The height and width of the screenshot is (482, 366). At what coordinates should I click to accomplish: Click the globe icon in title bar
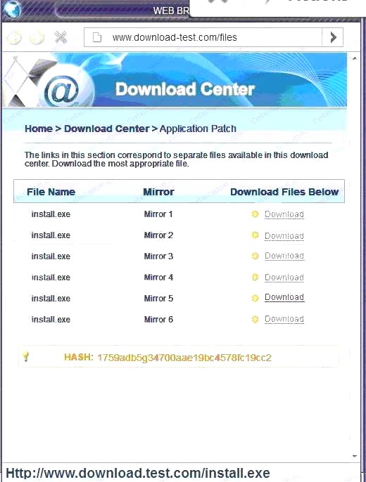pos(11,9)
